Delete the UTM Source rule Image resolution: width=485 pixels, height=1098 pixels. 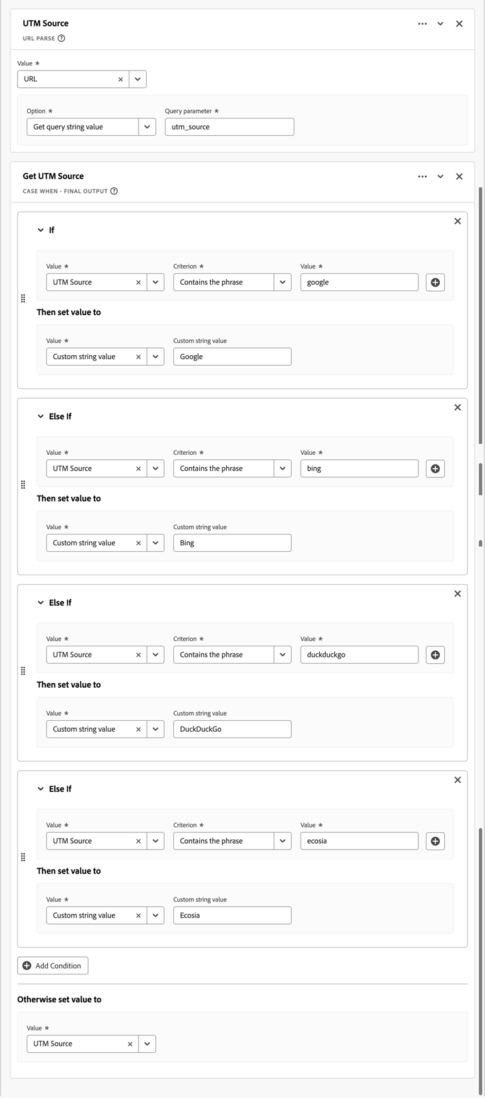click(x=459, y=24)
